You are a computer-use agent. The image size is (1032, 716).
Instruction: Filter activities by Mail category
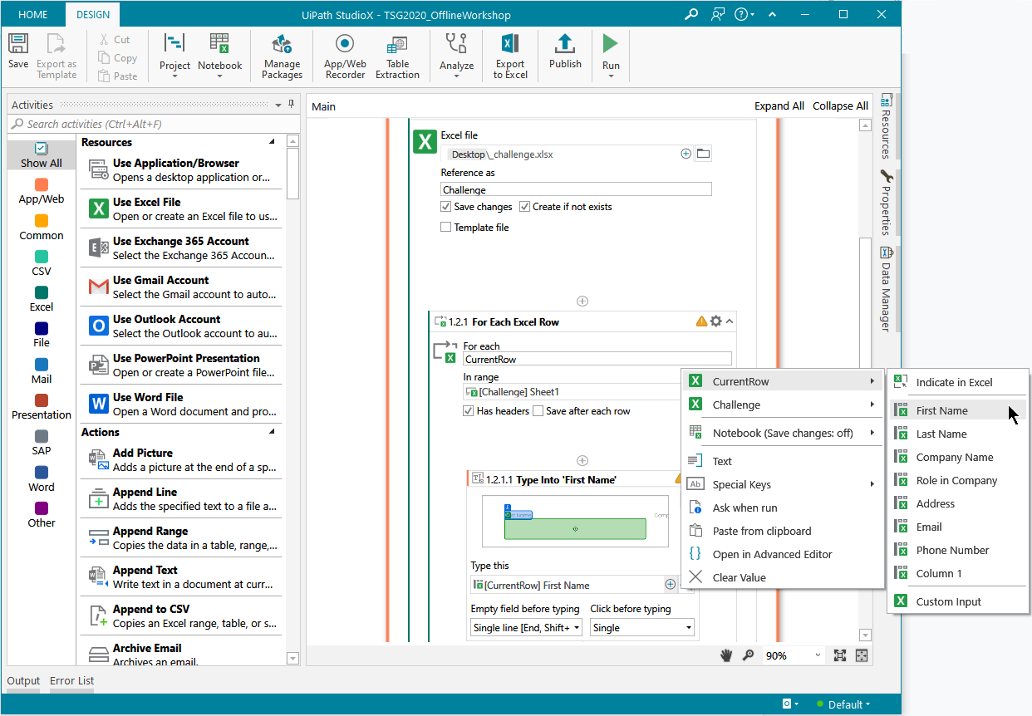pyautogui.click(x=42, y=371)
